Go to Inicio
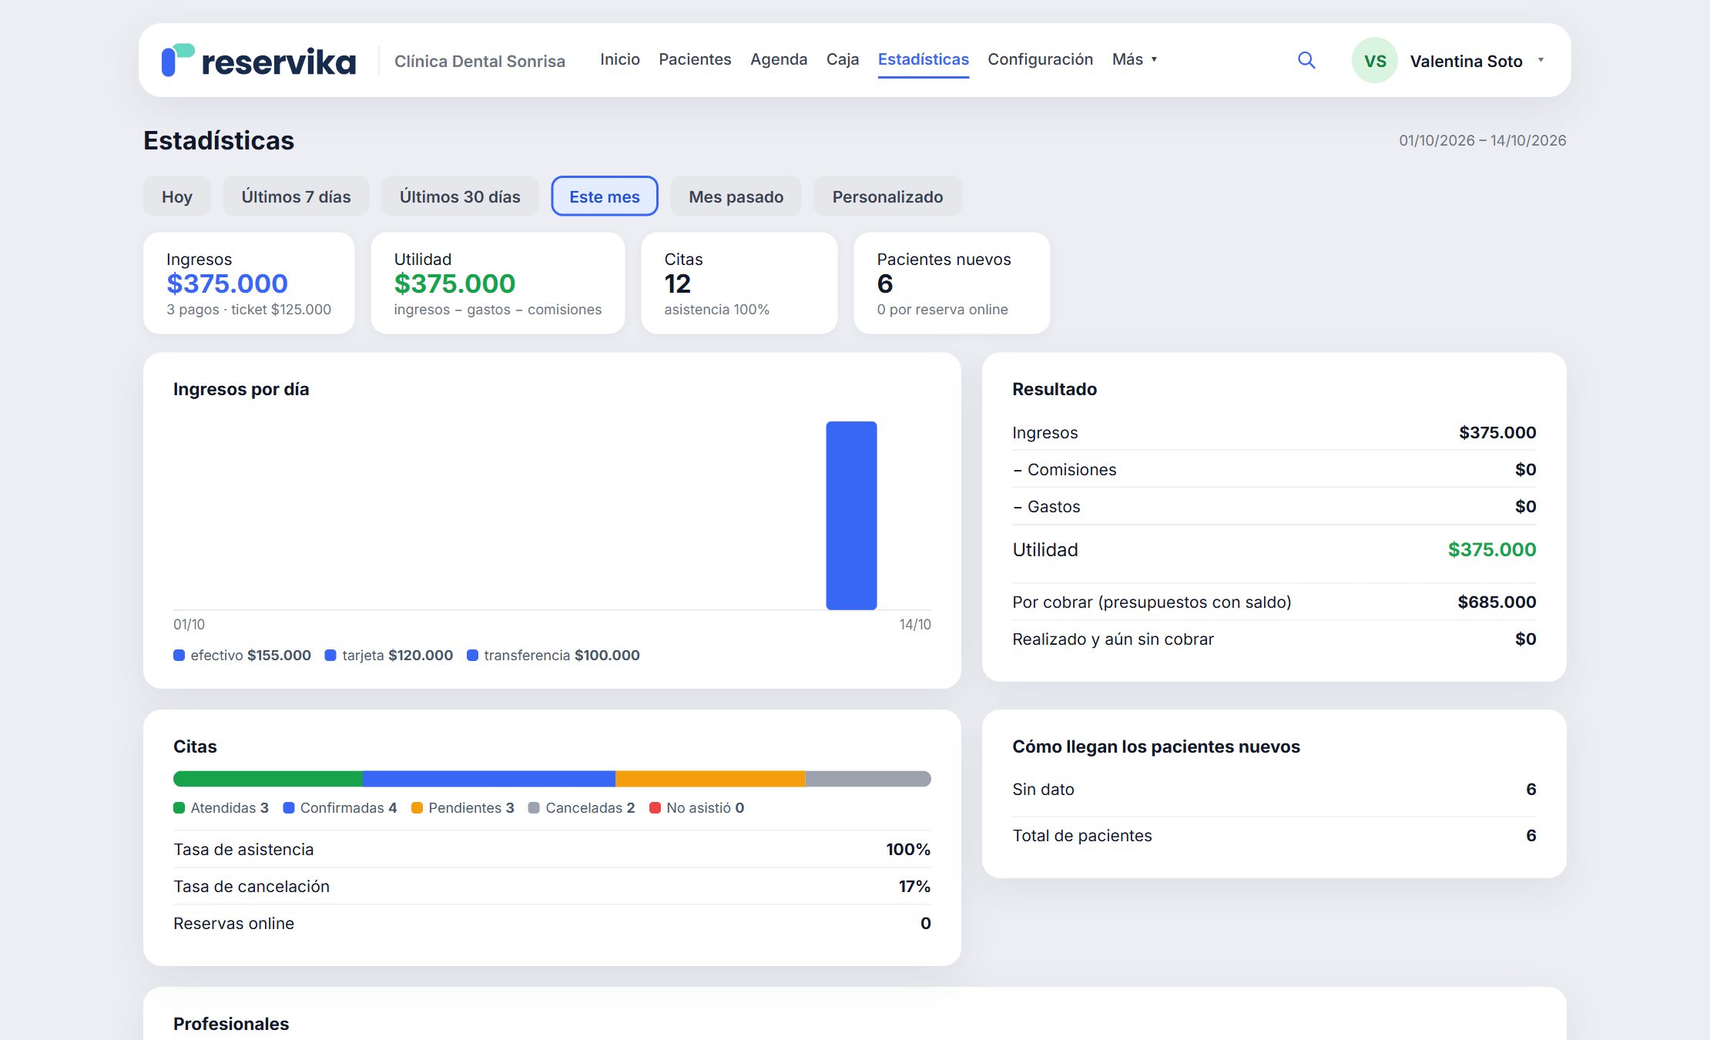The width and height of the screenshot is (1710, 1040). tap(620, 59)
